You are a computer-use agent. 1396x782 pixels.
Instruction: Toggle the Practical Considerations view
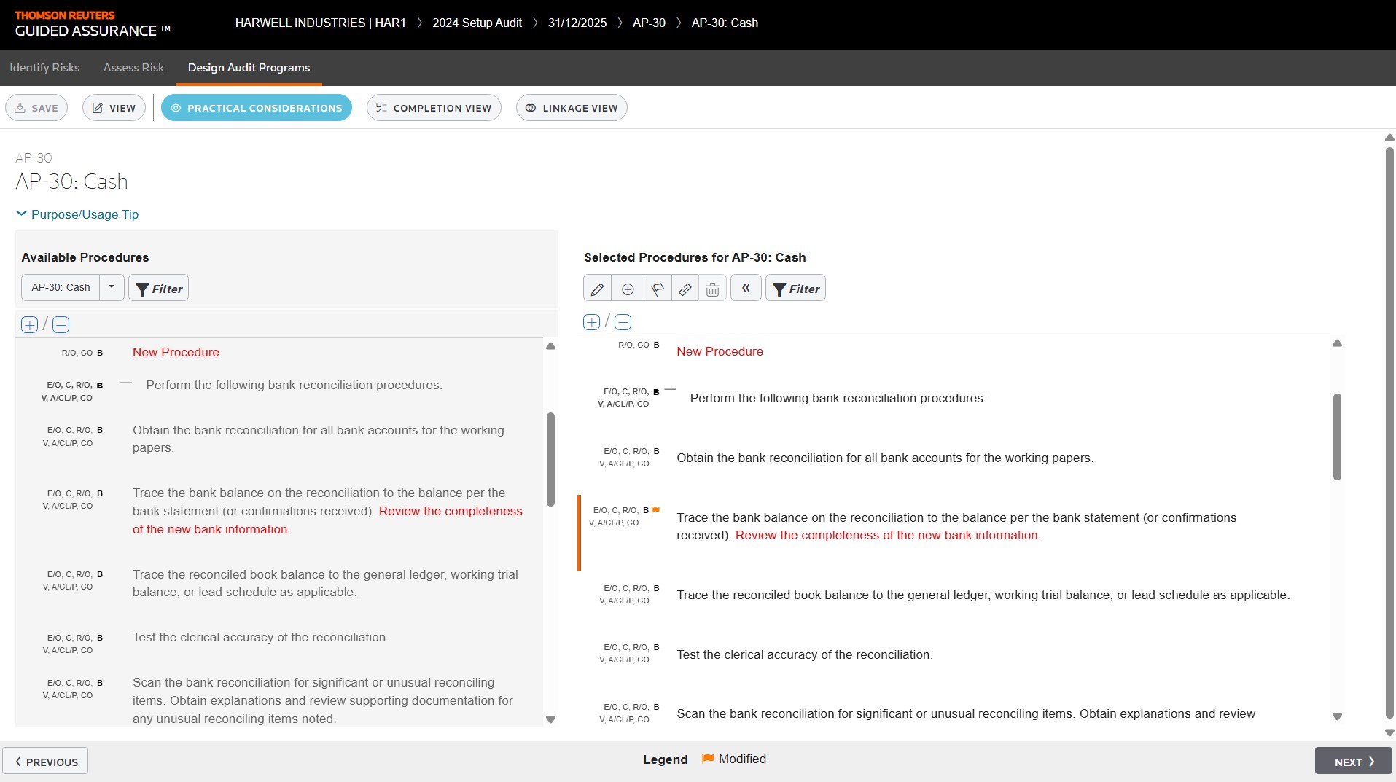tap(257, 108)
